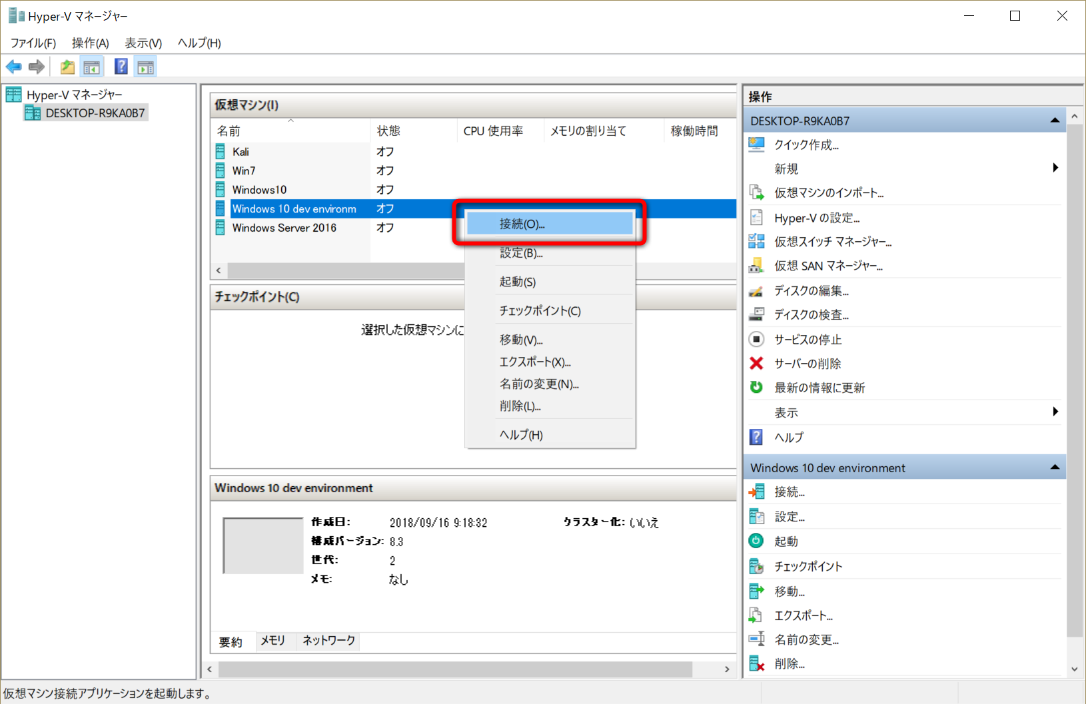The width and height of the screenshot is (1086, 704).
Task: Toggle the action pane toolbar icon
Action: pos(145,67)
